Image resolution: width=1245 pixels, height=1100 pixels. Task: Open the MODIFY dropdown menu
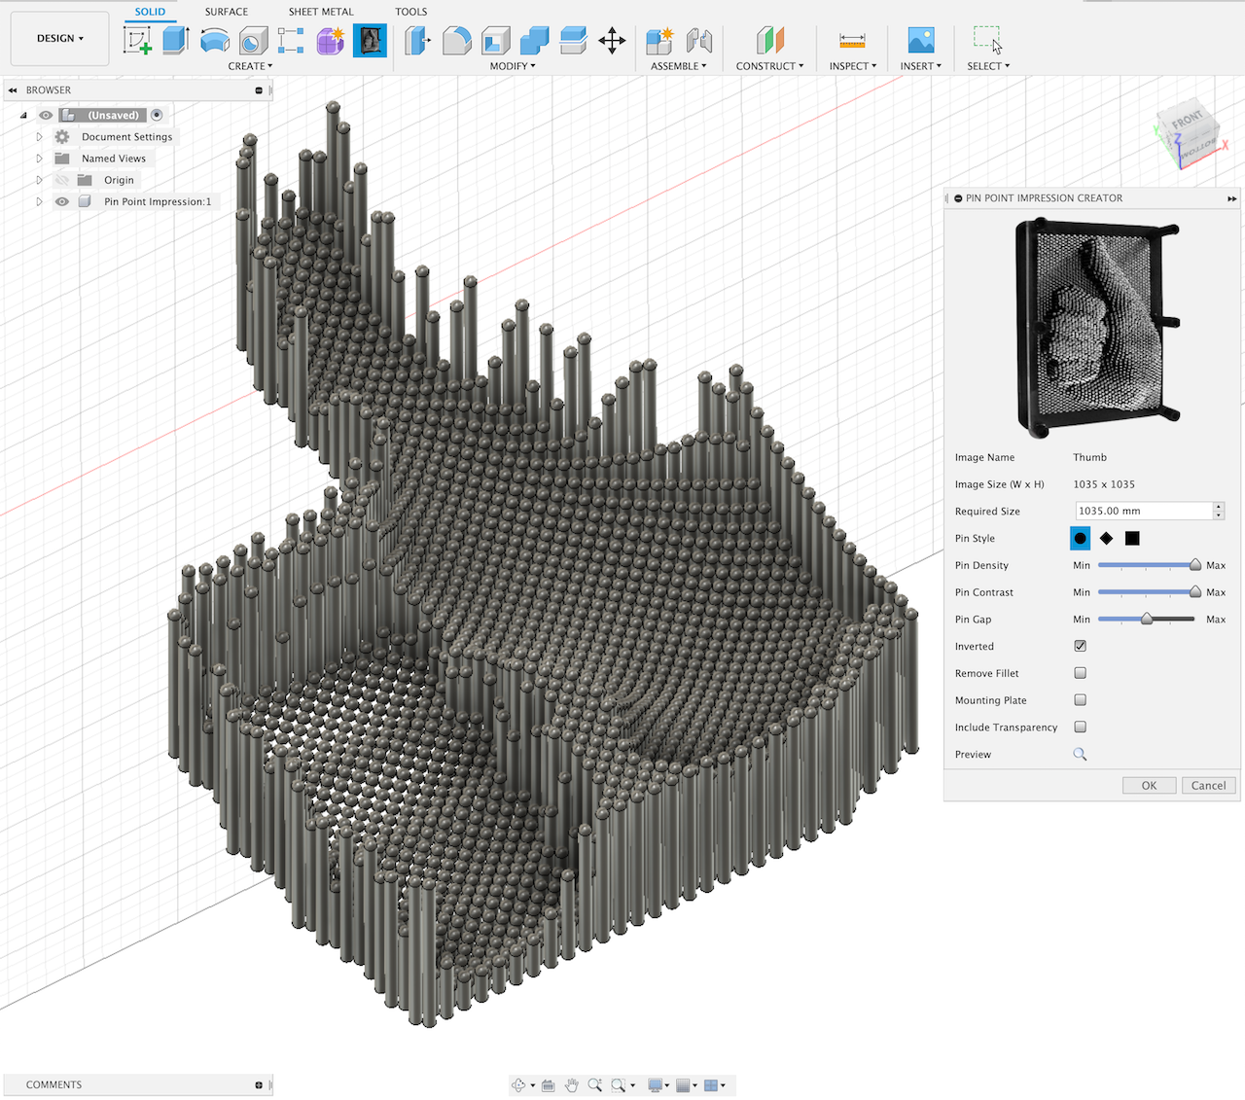(x=513, y=66)
